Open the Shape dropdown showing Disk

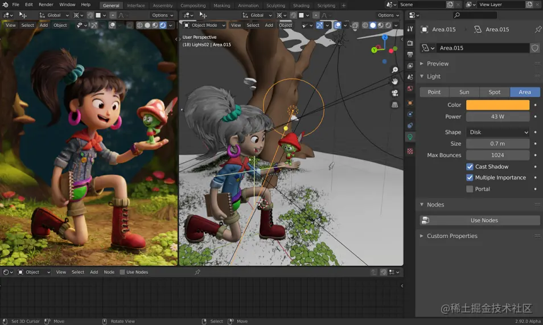point(497,132)
